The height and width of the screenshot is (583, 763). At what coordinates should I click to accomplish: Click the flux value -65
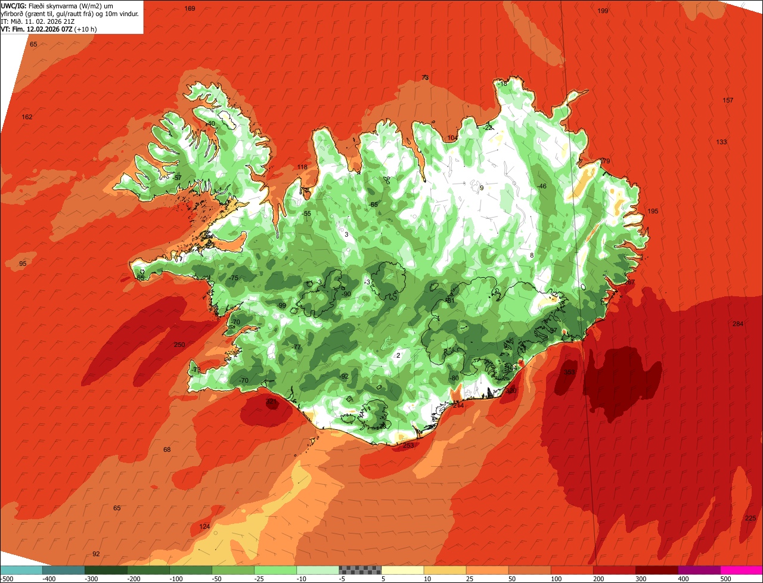tap(373, 204)
